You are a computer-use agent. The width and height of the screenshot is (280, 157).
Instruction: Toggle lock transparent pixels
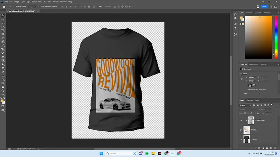245,113
